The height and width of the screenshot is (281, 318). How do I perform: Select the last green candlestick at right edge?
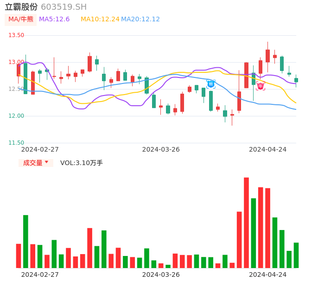[x=296, y=80]
